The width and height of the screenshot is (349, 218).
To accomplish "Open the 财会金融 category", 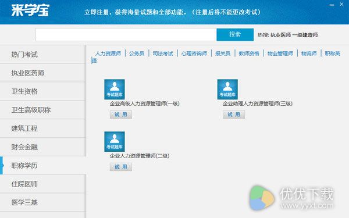I will (42, 147).
